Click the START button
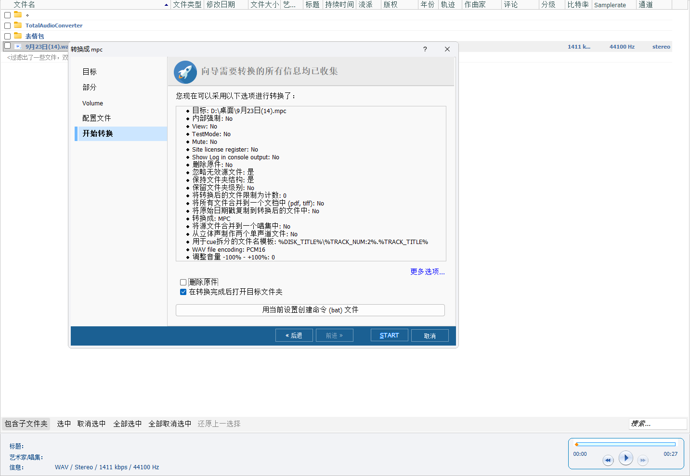690x476 pixels. pyautogui.click(x=390, y=335)
